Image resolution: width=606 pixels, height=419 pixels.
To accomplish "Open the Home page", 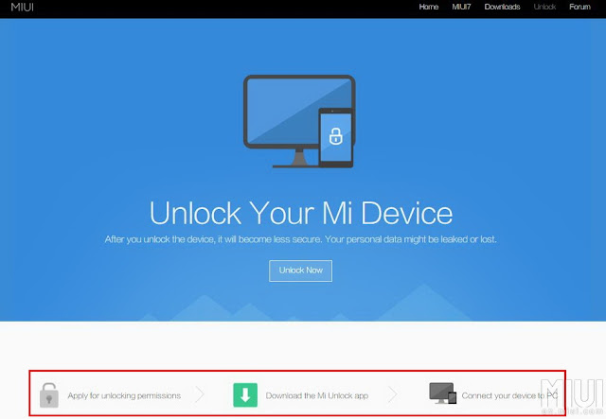I will (x=429, y=7).
